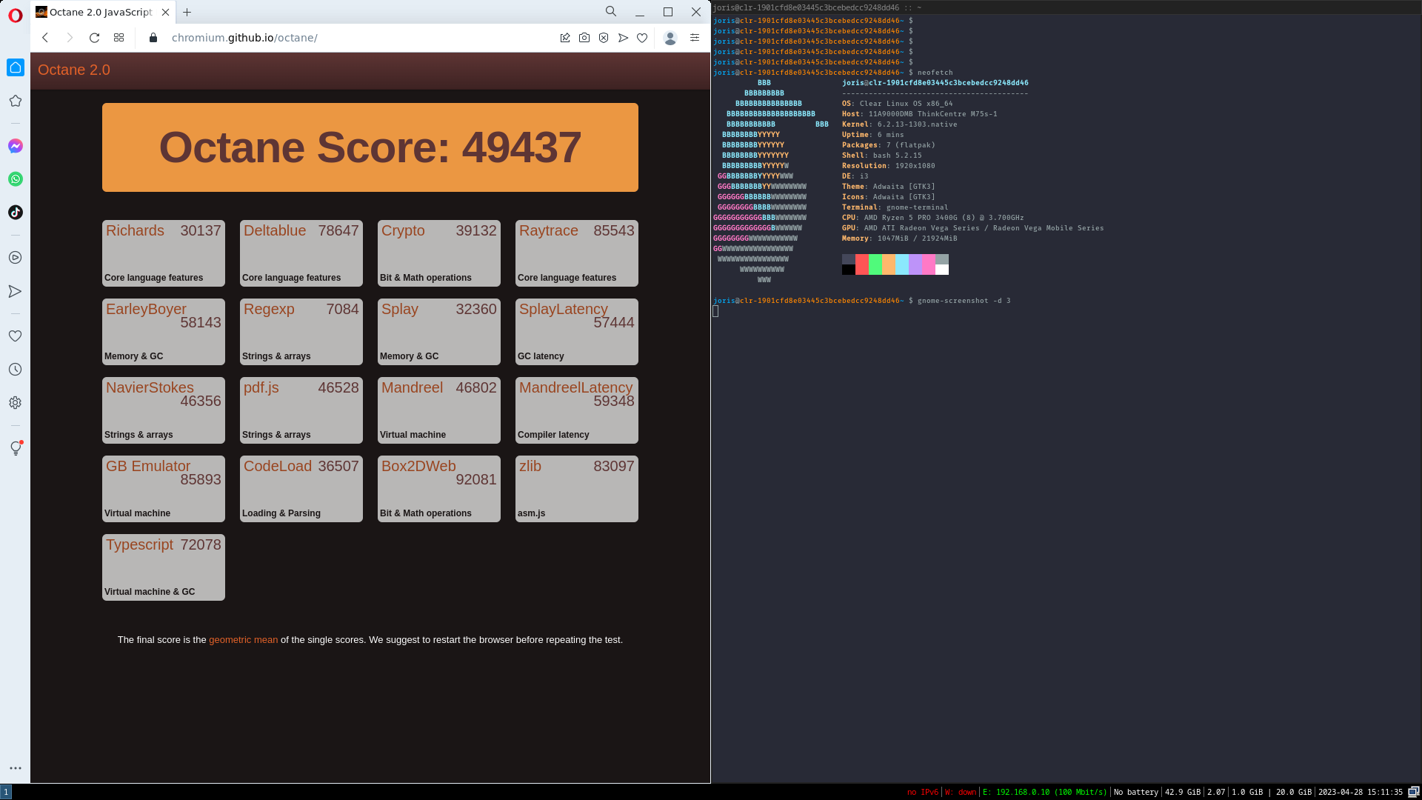Click the Opera logo menu icon
This screenshot has width=1422, height=800.
click(x=15, y=16)
